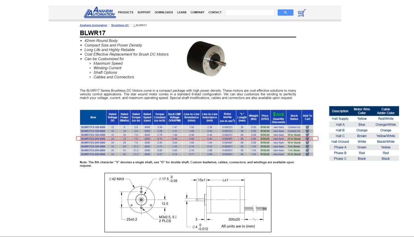The width and height of the screenshot is (414, 237).
Task: Click the motor dimension drawing image
Action: 188,202
